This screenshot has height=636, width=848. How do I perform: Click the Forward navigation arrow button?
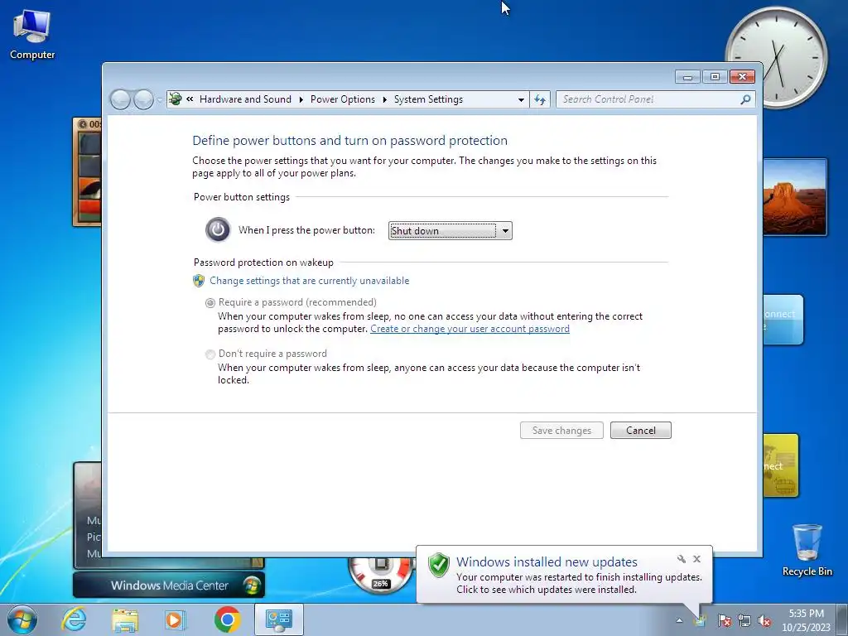143,99
